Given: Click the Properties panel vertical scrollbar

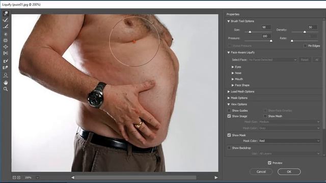Looking at the screenshot, I should [324, 75].
